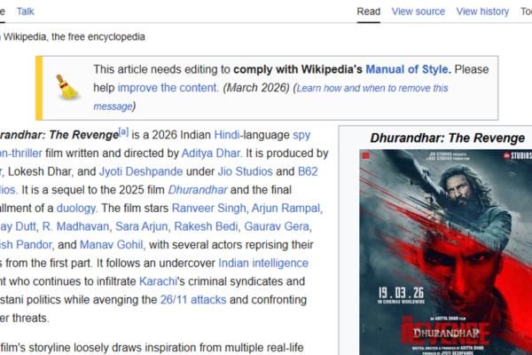Switch to the Talk tab
The height and width of the screenshot is (355, 532).
[26, 11]
